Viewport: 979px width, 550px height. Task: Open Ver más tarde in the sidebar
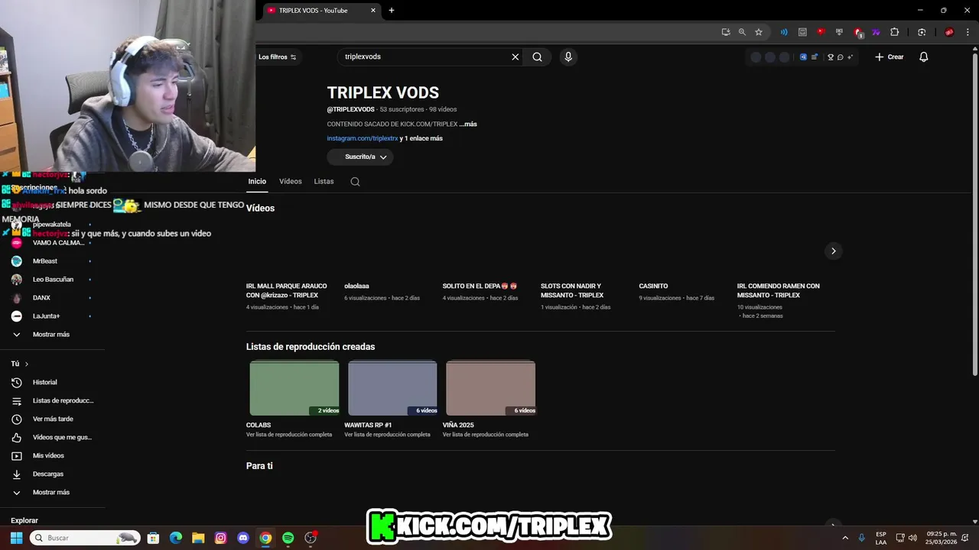click(52, 419)
